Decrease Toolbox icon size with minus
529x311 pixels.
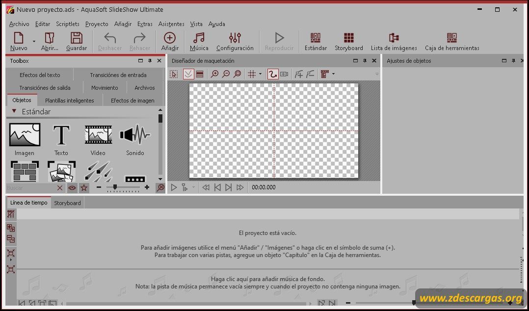point(99,187)
